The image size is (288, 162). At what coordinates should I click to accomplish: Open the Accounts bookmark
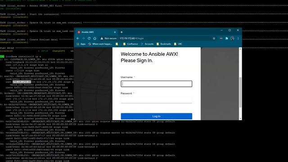click(147, 44)
